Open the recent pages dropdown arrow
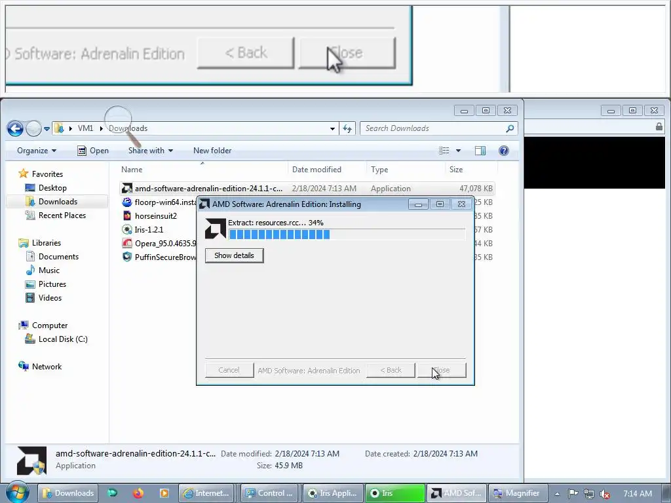The width and height of the screenshot is (671, 503). pos(47,129)
